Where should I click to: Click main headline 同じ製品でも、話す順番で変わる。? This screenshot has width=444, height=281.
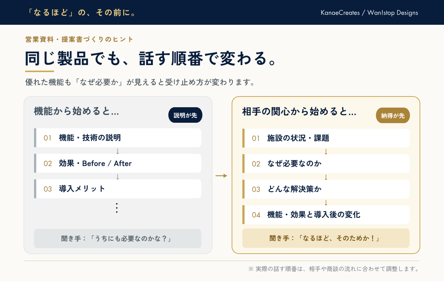(151, 58)
